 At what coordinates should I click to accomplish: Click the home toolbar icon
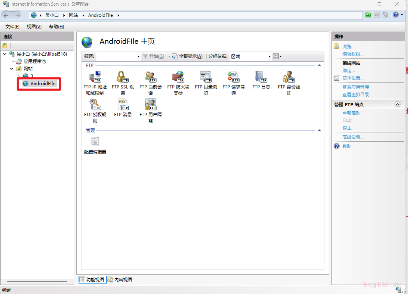385,15
